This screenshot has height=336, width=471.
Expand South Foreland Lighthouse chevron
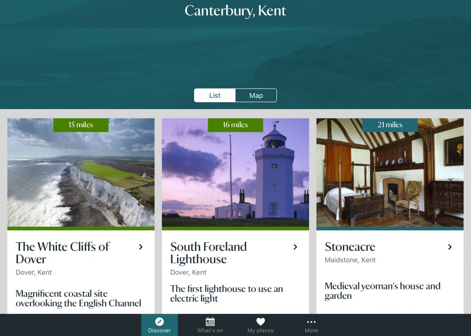pos(295,247)
